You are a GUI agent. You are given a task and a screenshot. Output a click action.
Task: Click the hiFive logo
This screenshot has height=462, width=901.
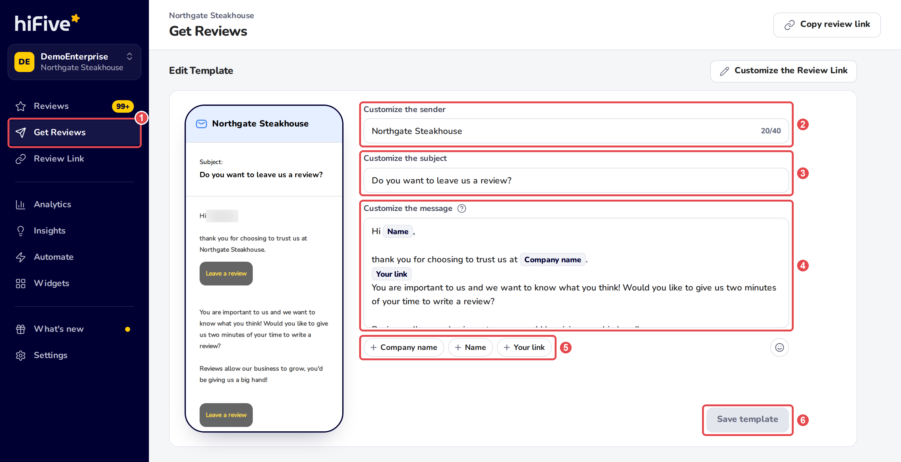click(x=47, y=23)
